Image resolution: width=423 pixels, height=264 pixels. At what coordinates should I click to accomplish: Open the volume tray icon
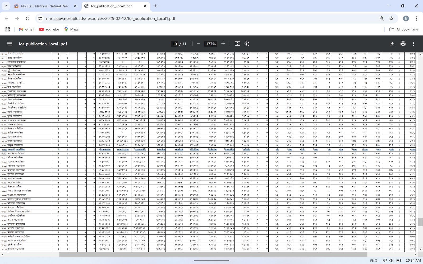pyautogui.click(x=392, y=261)
